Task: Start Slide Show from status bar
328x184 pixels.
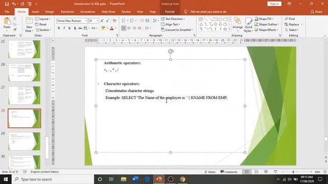Action: [276, 172]
